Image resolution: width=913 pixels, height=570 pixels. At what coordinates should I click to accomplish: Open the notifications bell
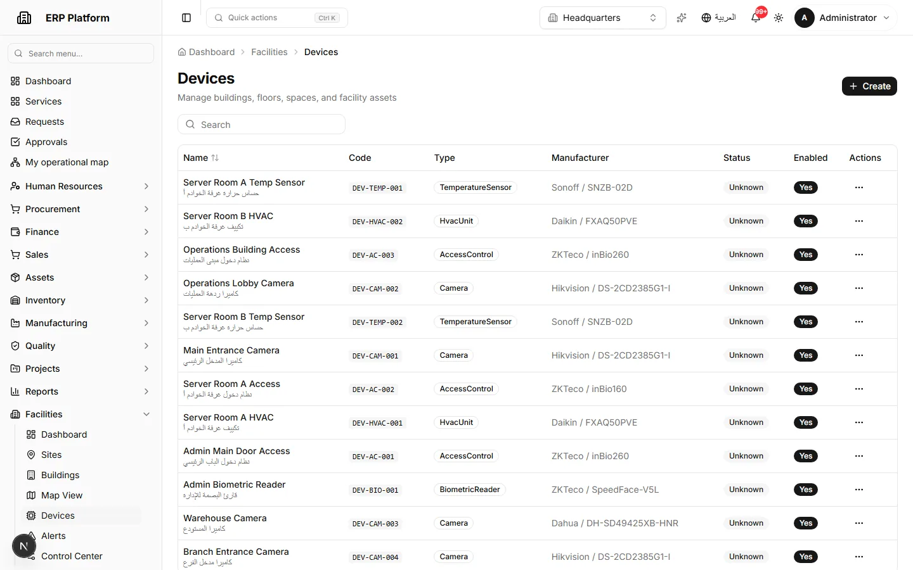756,18
